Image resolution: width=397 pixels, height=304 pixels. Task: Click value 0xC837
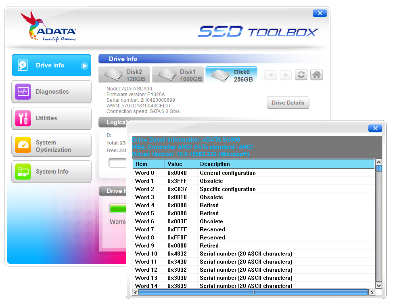pos(177,189)
